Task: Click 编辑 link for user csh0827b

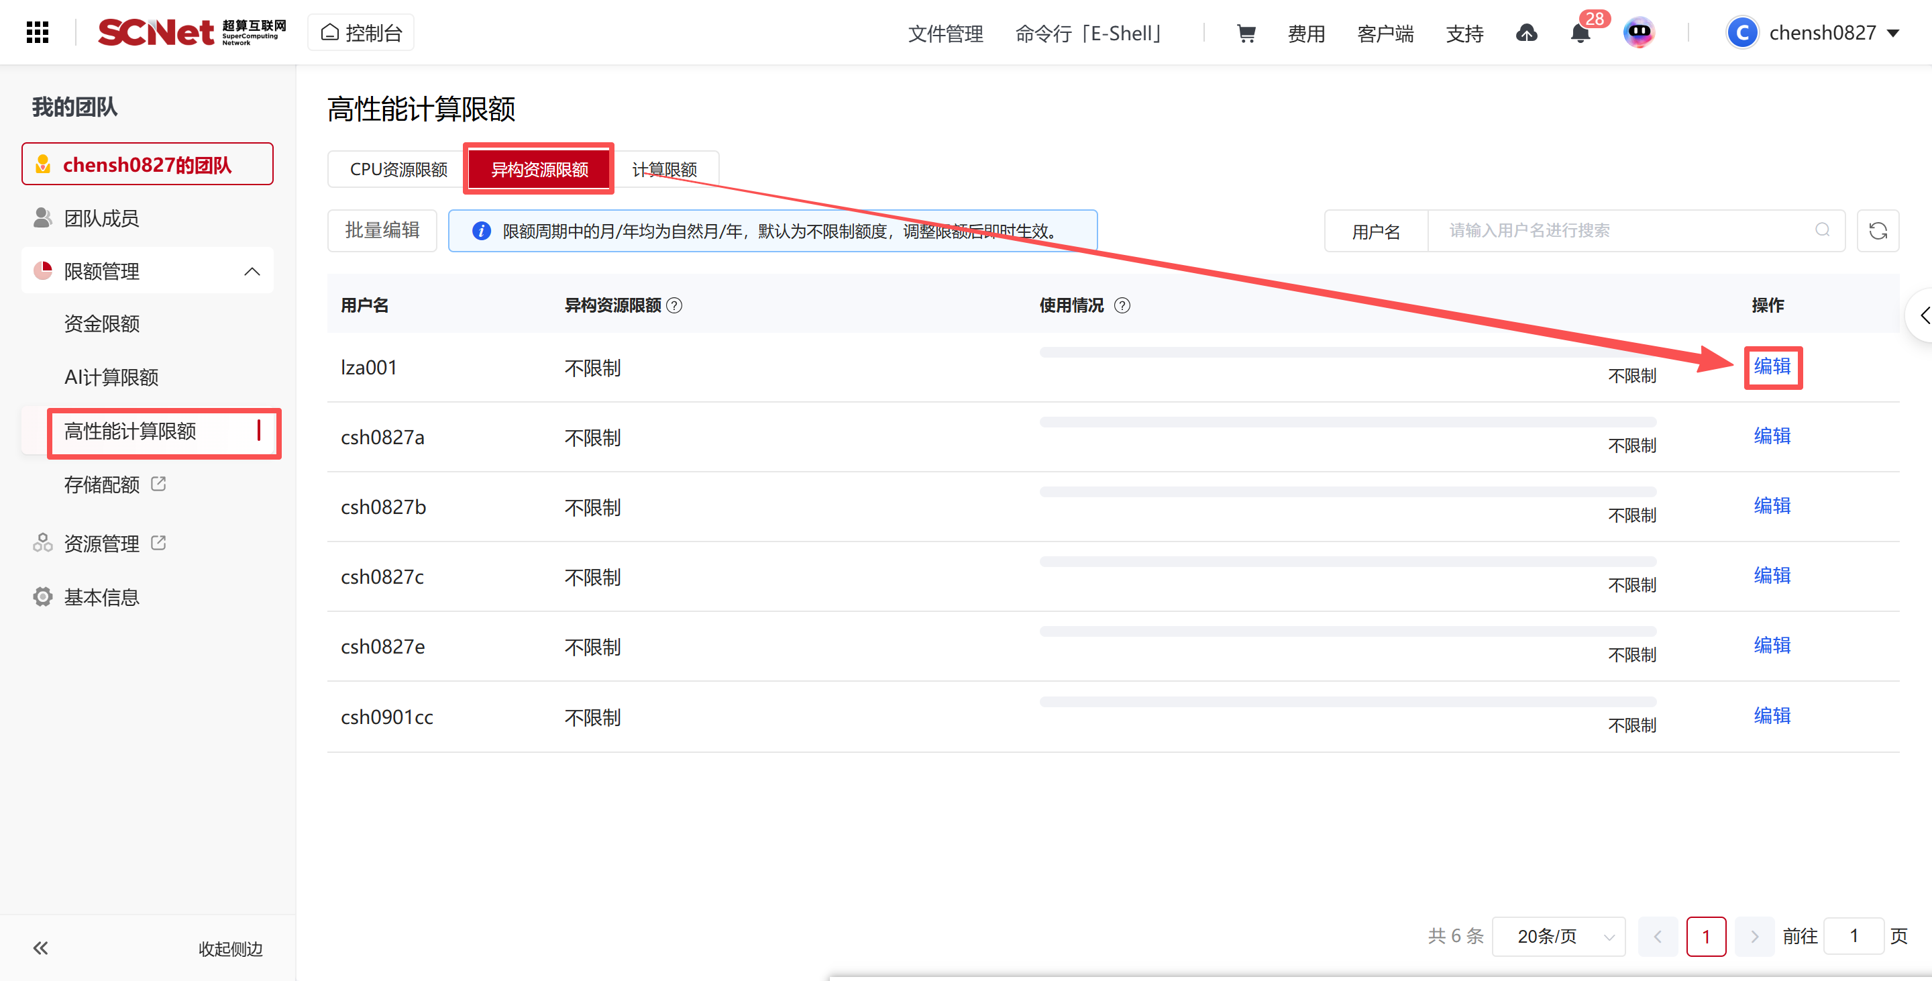Action: (1772, 505)
